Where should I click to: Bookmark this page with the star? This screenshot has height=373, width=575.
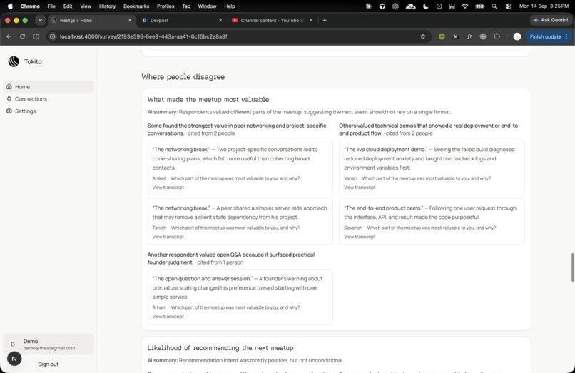(423, 36)
